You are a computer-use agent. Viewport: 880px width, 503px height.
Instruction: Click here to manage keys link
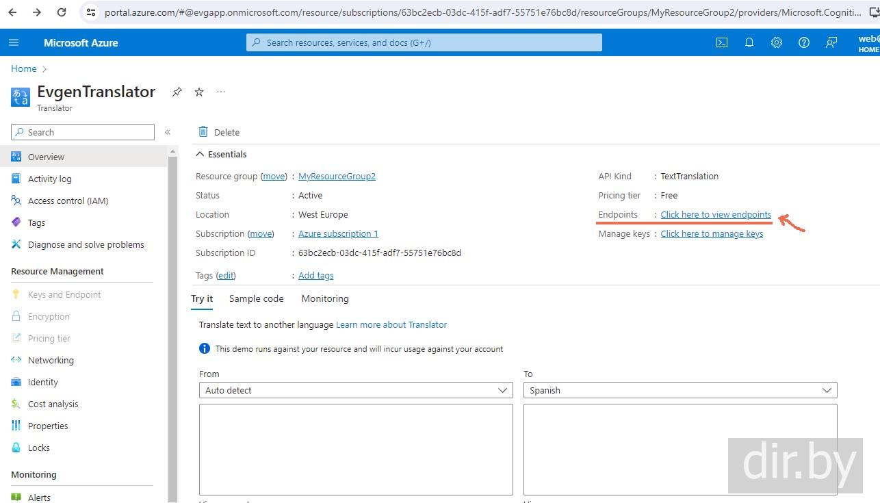point(712,233)
